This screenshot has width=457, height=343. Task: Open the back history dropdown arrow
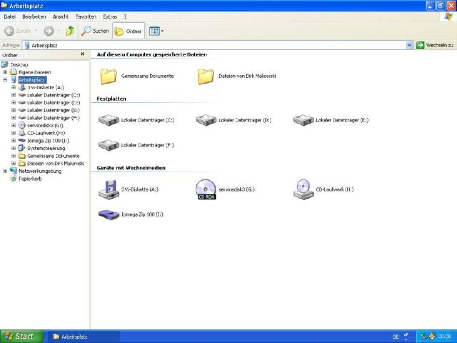(36, 31)
